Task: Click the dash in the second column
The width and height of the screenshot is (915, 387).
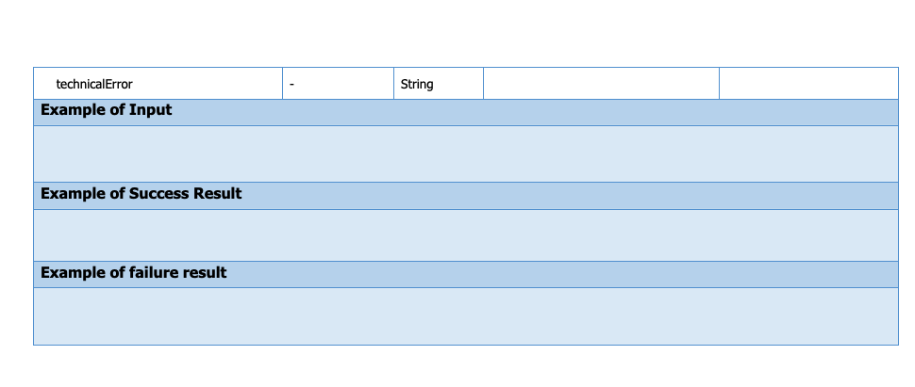Action: tap(292, 85)
